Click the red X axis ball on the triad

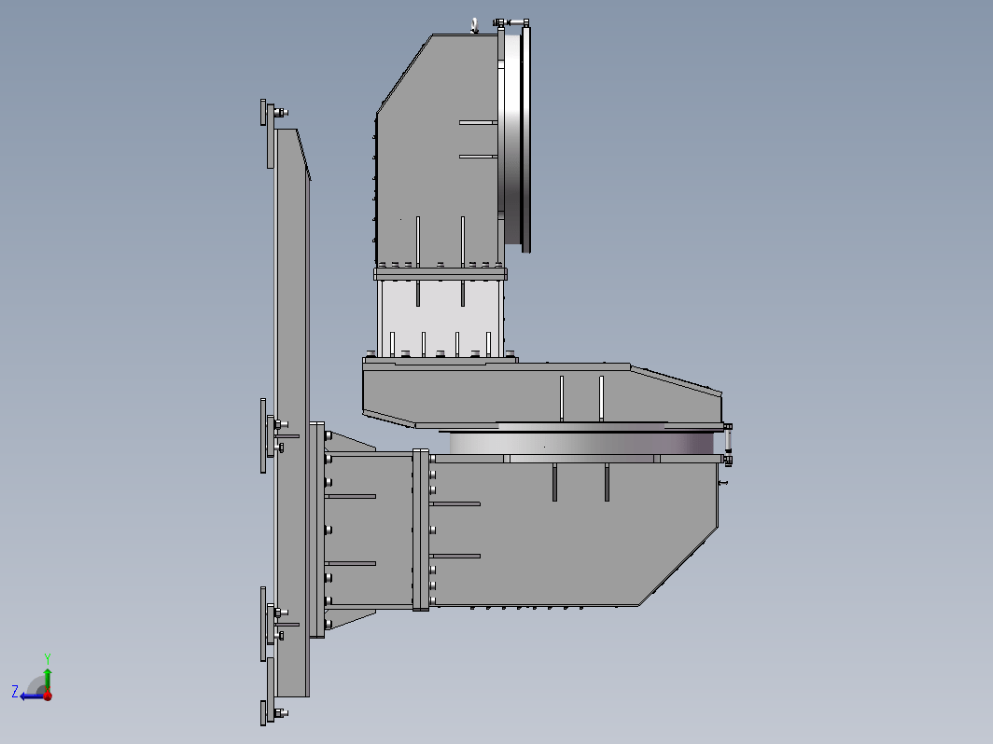click(x=48, y=696)
